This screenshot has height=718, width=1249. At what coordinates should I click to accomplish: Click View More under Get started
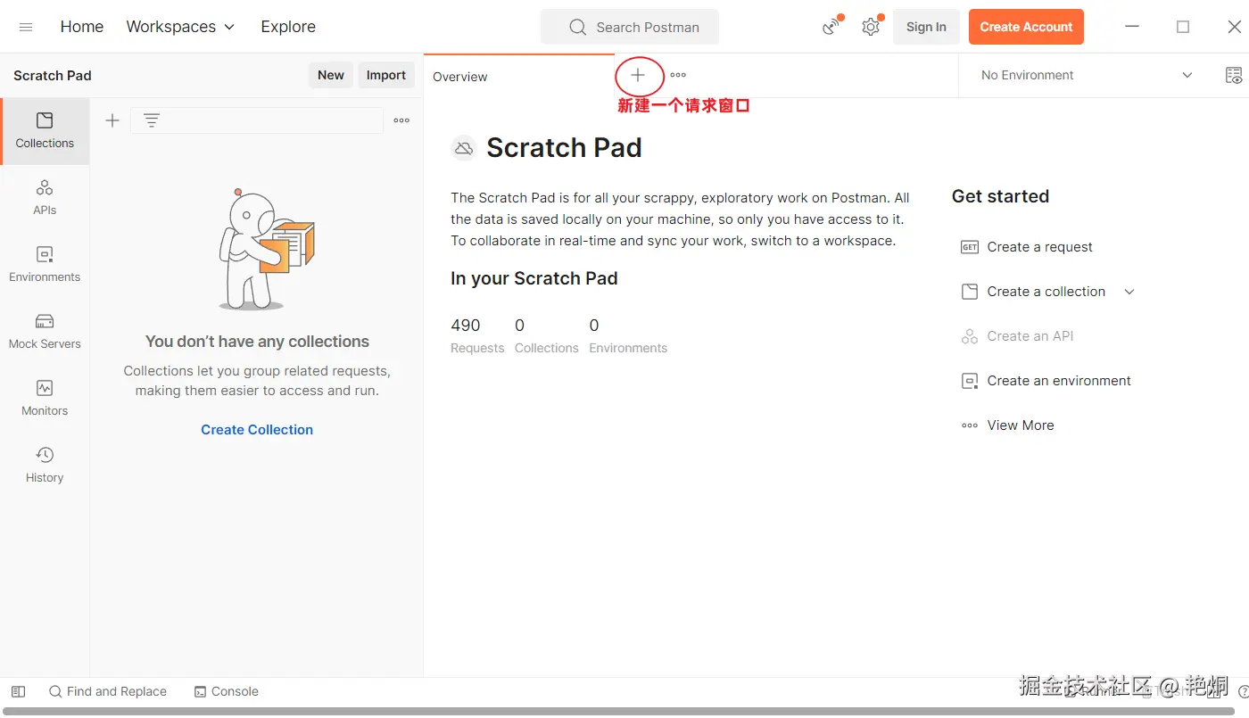coord(1007,425)
